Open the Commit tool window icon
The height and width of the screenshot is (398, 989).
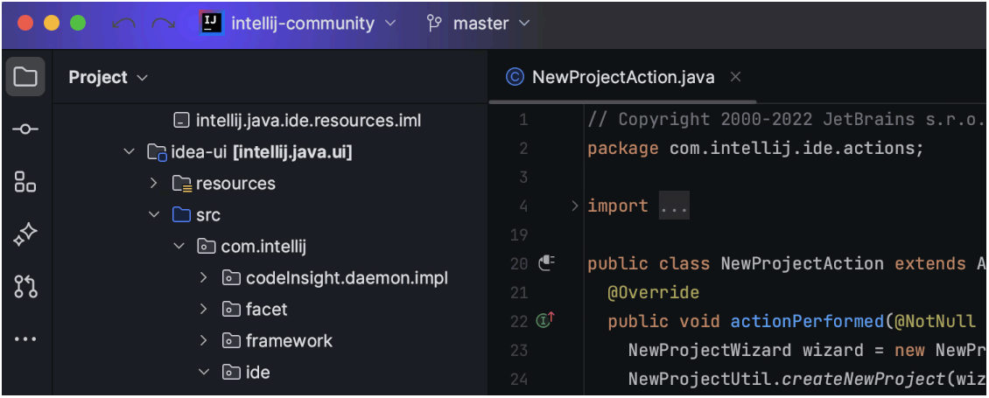pyautogui.click(x=25, y=129)
